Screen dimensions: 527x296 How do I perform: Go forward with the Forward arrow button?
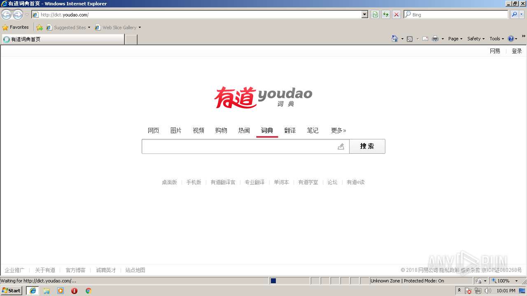[18, 15]
